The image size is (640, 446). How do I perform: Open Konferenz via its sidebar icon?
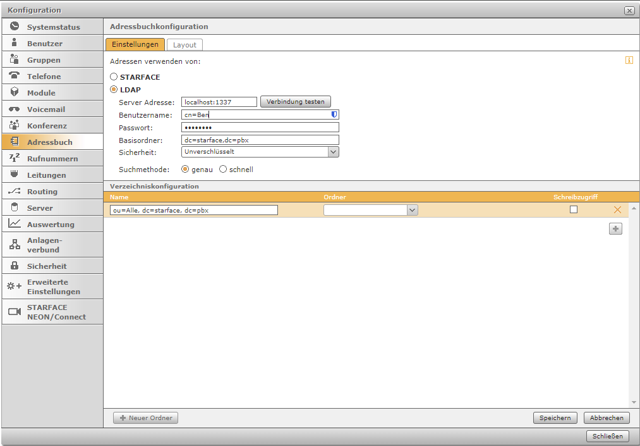pos(15,125)
